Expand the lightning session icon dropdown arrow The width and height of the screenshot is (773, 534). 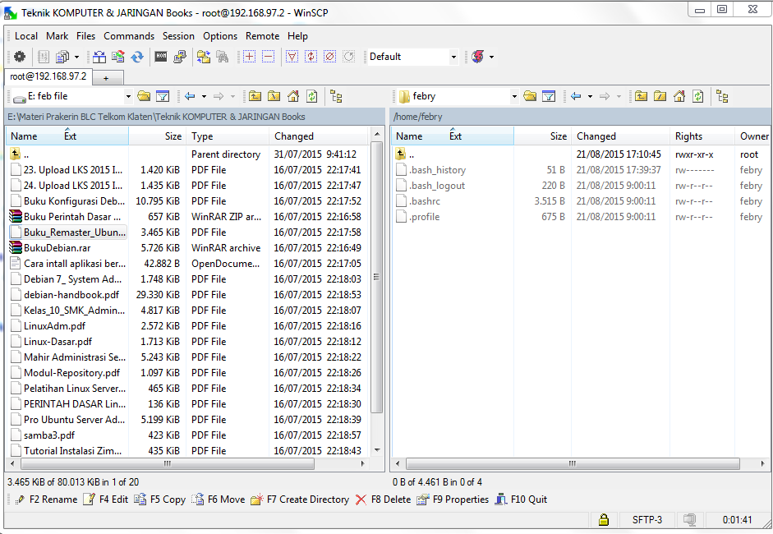[491, 57]
